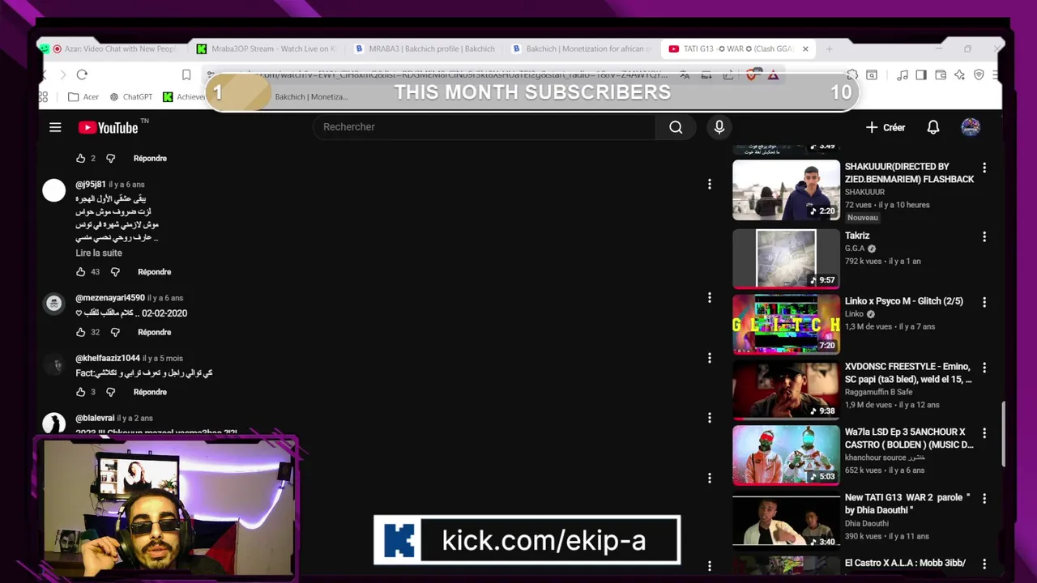
Task: Open a new browser tab
Action: tap(829, 49)
